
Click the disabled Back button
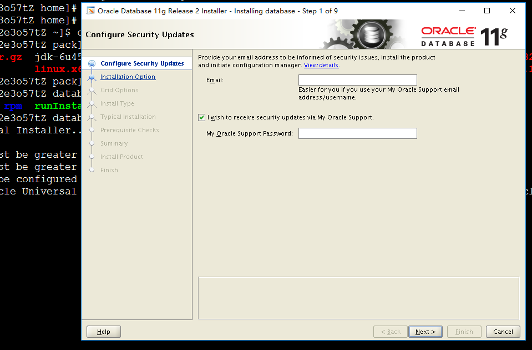click(391, 332)
